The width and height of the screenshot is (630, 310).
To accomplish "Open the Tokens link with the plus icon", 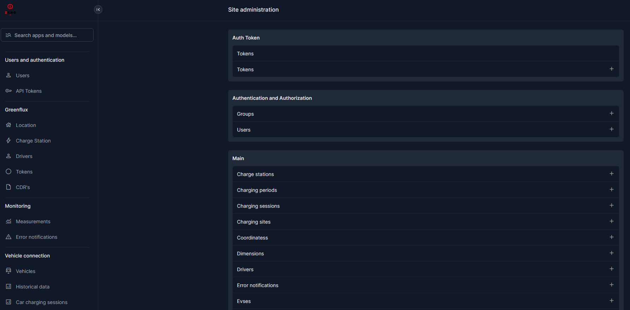I will (x=245, y=69).
